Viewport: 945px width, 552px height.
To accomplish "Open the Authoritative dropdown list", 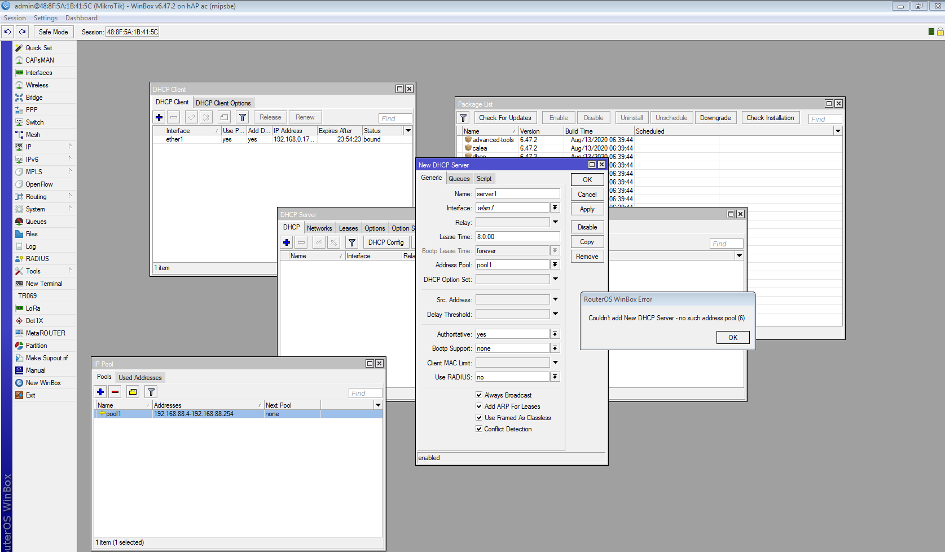I will [x=555, y=334].
